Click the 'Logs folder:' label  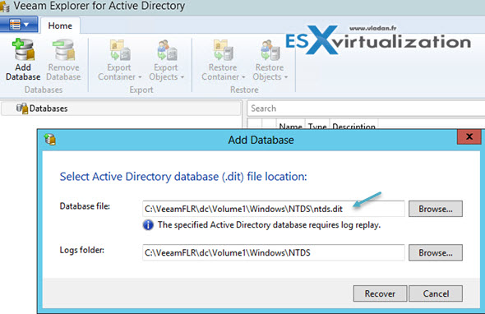click(82, 250)
